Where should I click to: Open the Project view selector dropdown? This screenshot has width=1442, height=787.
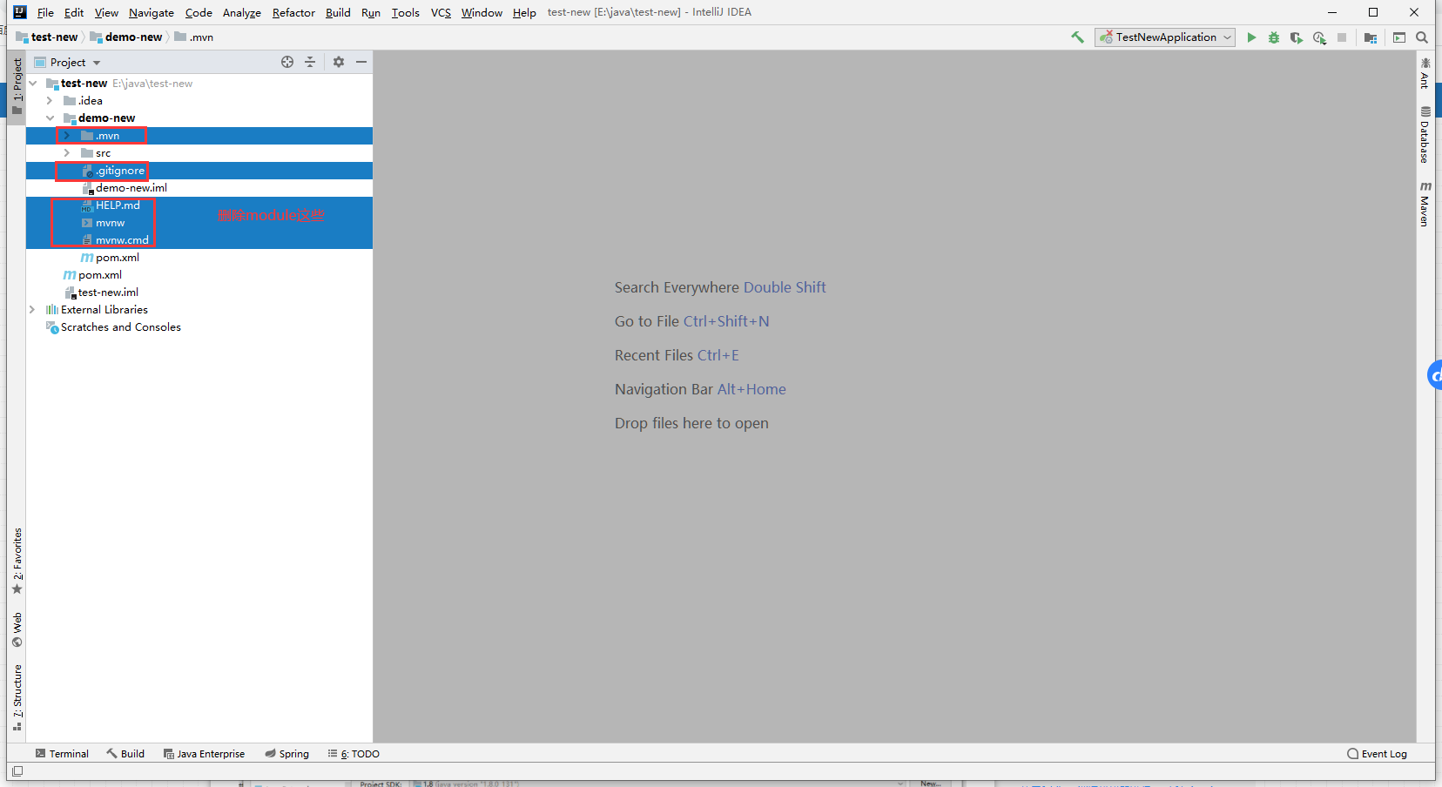[x=68, y=62]
